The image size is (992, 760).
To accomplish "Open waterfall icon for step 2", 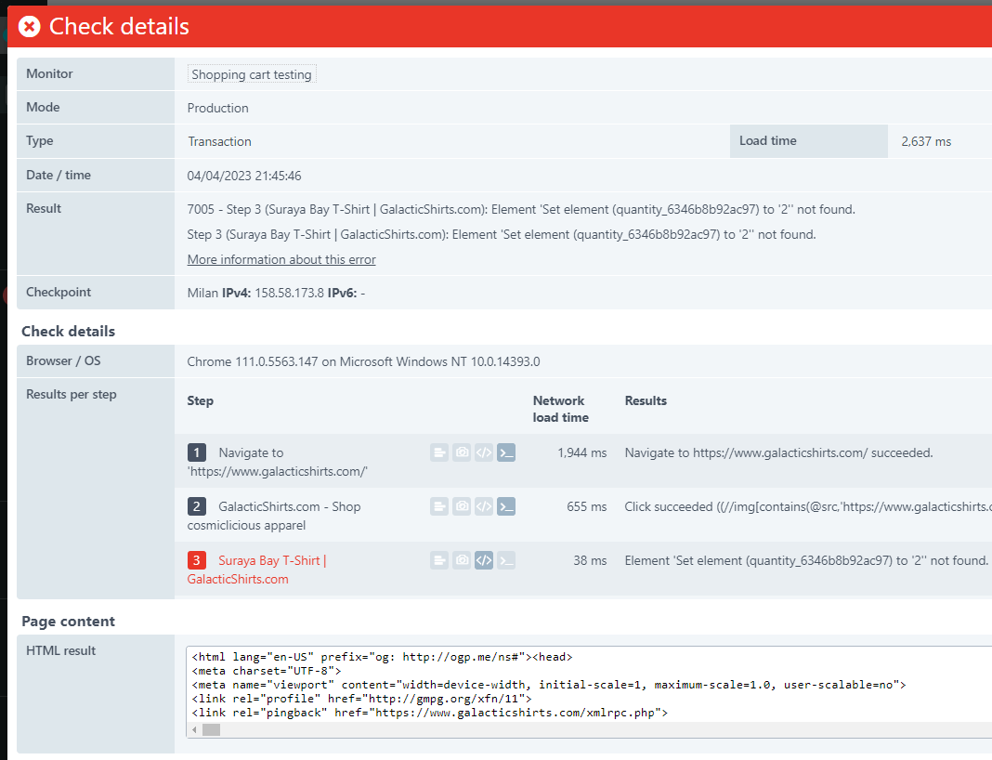I will pos(439,506).
